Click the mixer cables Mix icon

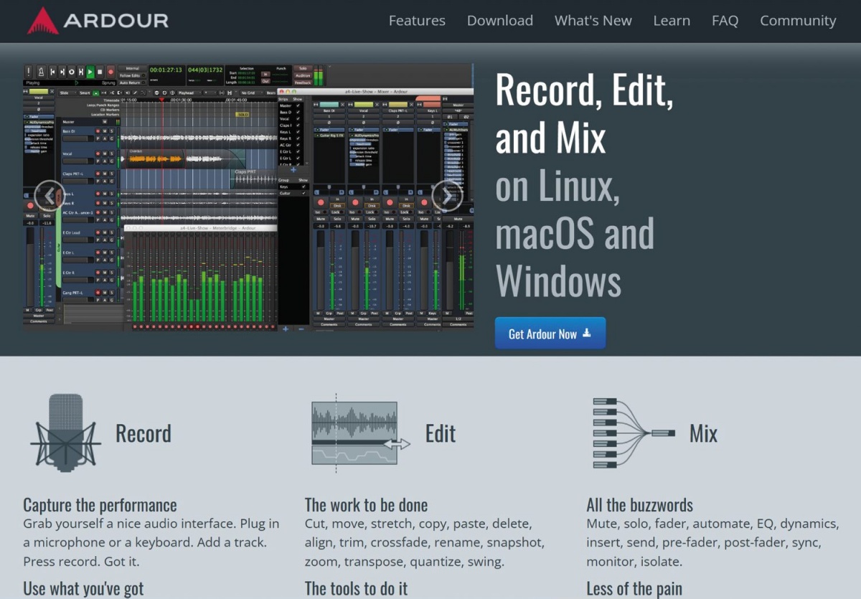click(634, 433)
